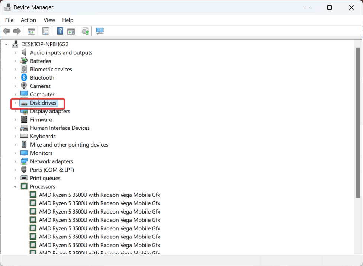
Task: Click the Processors category chip icon
Action: 24,186
